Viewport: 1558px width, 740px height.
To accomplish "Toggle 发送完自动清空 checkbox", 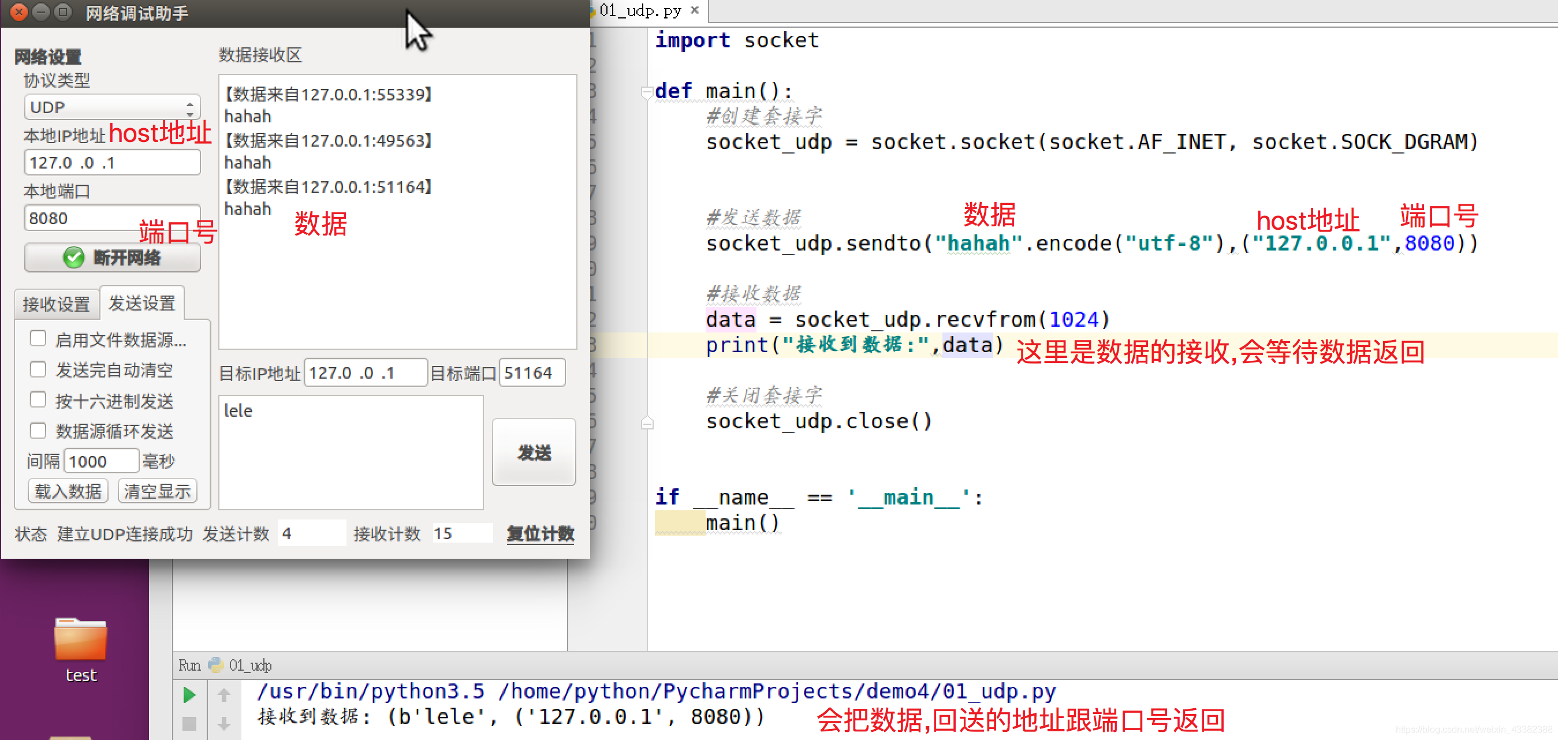I will (38, 369).
